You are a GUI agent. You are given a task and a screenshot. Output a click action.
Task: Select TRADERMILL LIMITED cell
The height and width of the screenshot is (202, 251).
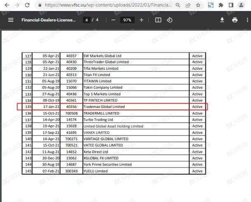point(136,113)
